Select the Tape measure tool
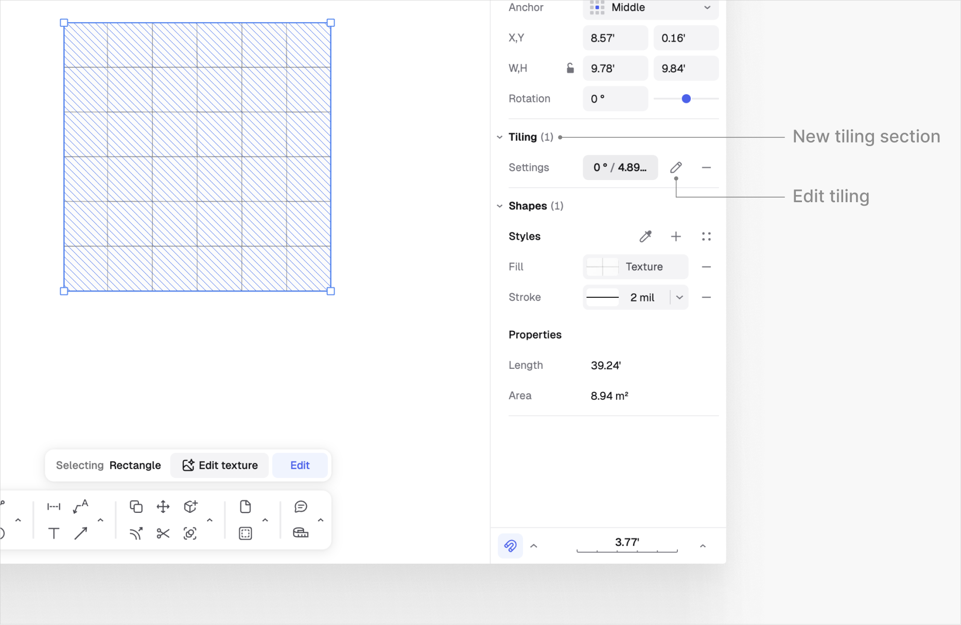Image resolution: width=961 pixels, height=625 pixels. (301, 533)
